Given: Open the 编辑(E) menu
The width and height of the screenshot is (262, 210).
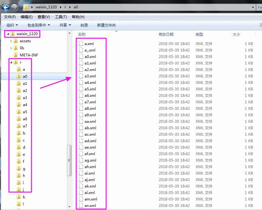Looking at the screenshot, I should [x=27, y=17].
